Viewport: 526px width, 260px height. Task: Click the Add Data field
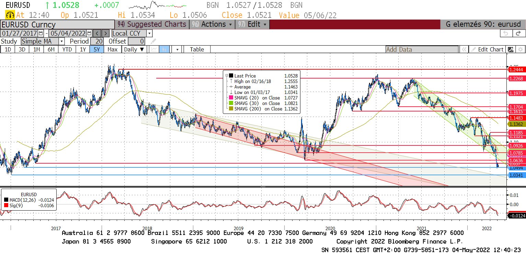[x=422, y=49]
